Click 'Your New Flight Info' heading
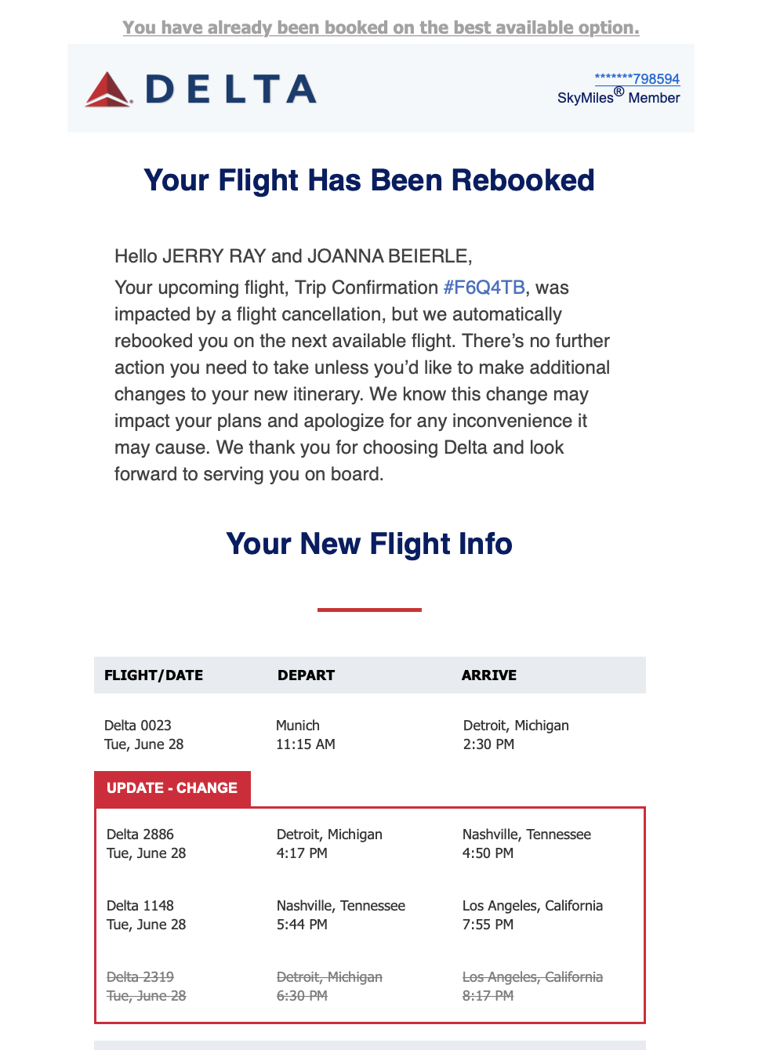Screen dimensions: 762x1050 (x=369, y=544)
